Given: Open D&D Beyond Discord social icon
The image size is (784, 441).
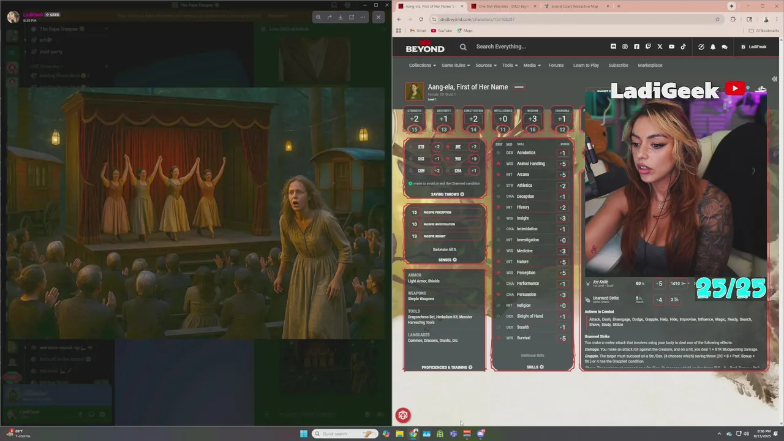Looking at the screenshot, I should pos(613,47).
